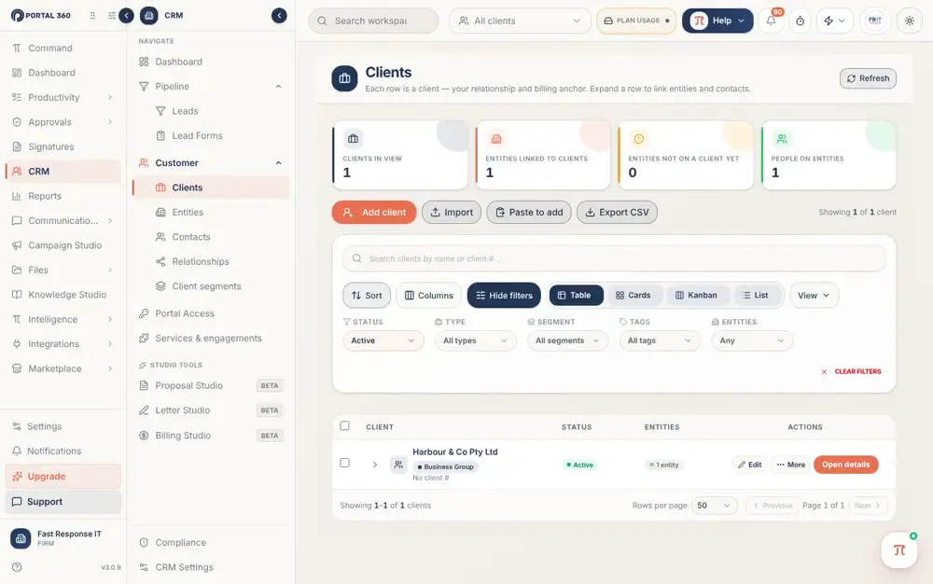Click the app grid dots icon
933x584 pixels.
pos(92,16)
